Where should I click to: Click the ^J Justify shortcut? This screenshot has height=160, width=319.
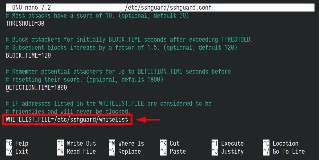click(x=228, y=151)
